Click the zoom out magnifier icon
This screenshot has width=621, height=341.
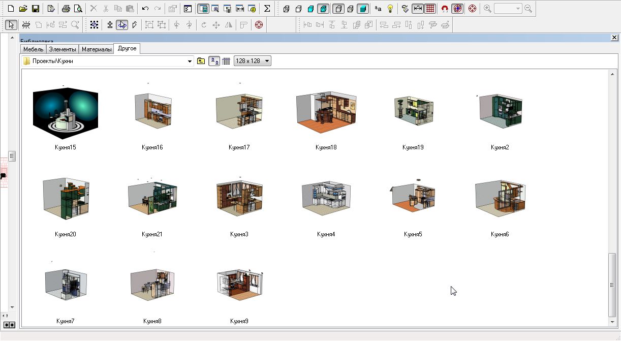[x=529, y=9]
